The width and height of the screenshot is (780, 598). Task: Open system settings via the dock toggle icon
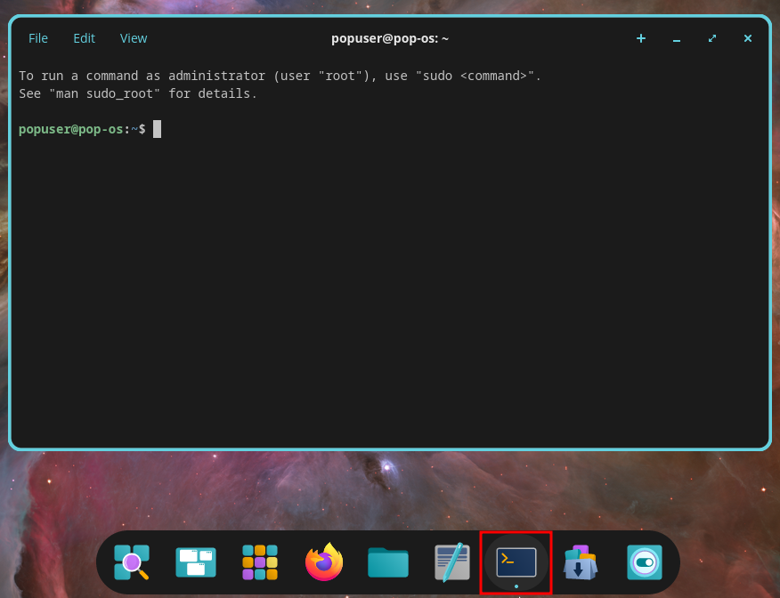point(644,562)
